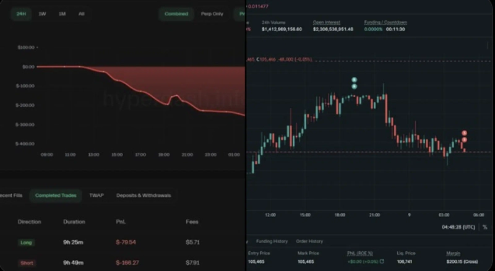
Task: Click the lower red sell marker on chart
Action: 464,140
